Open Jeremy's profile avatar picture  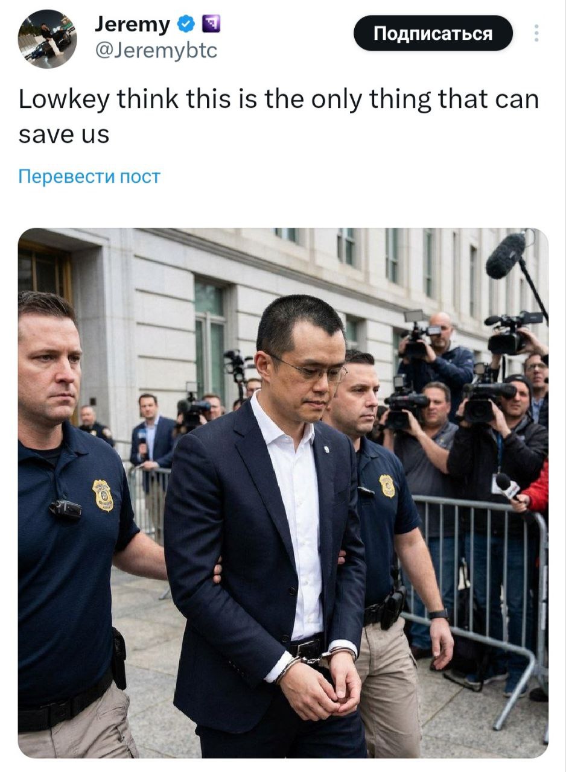(47, 39)
